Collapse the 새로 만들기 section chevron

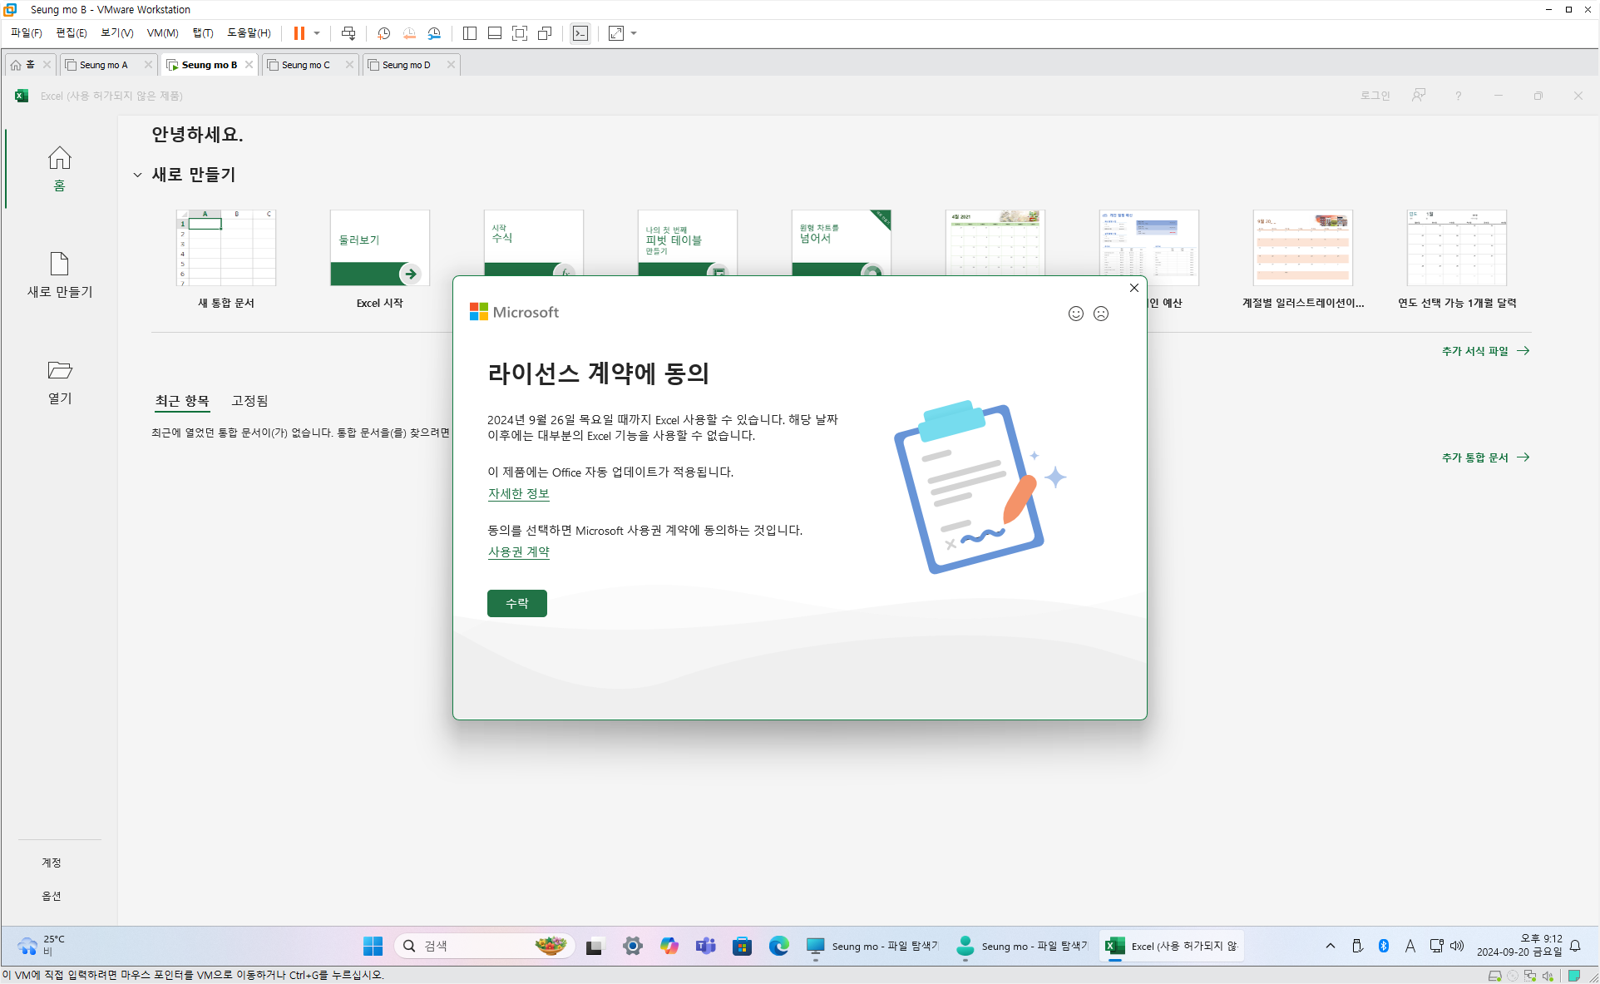click(137, 175)
